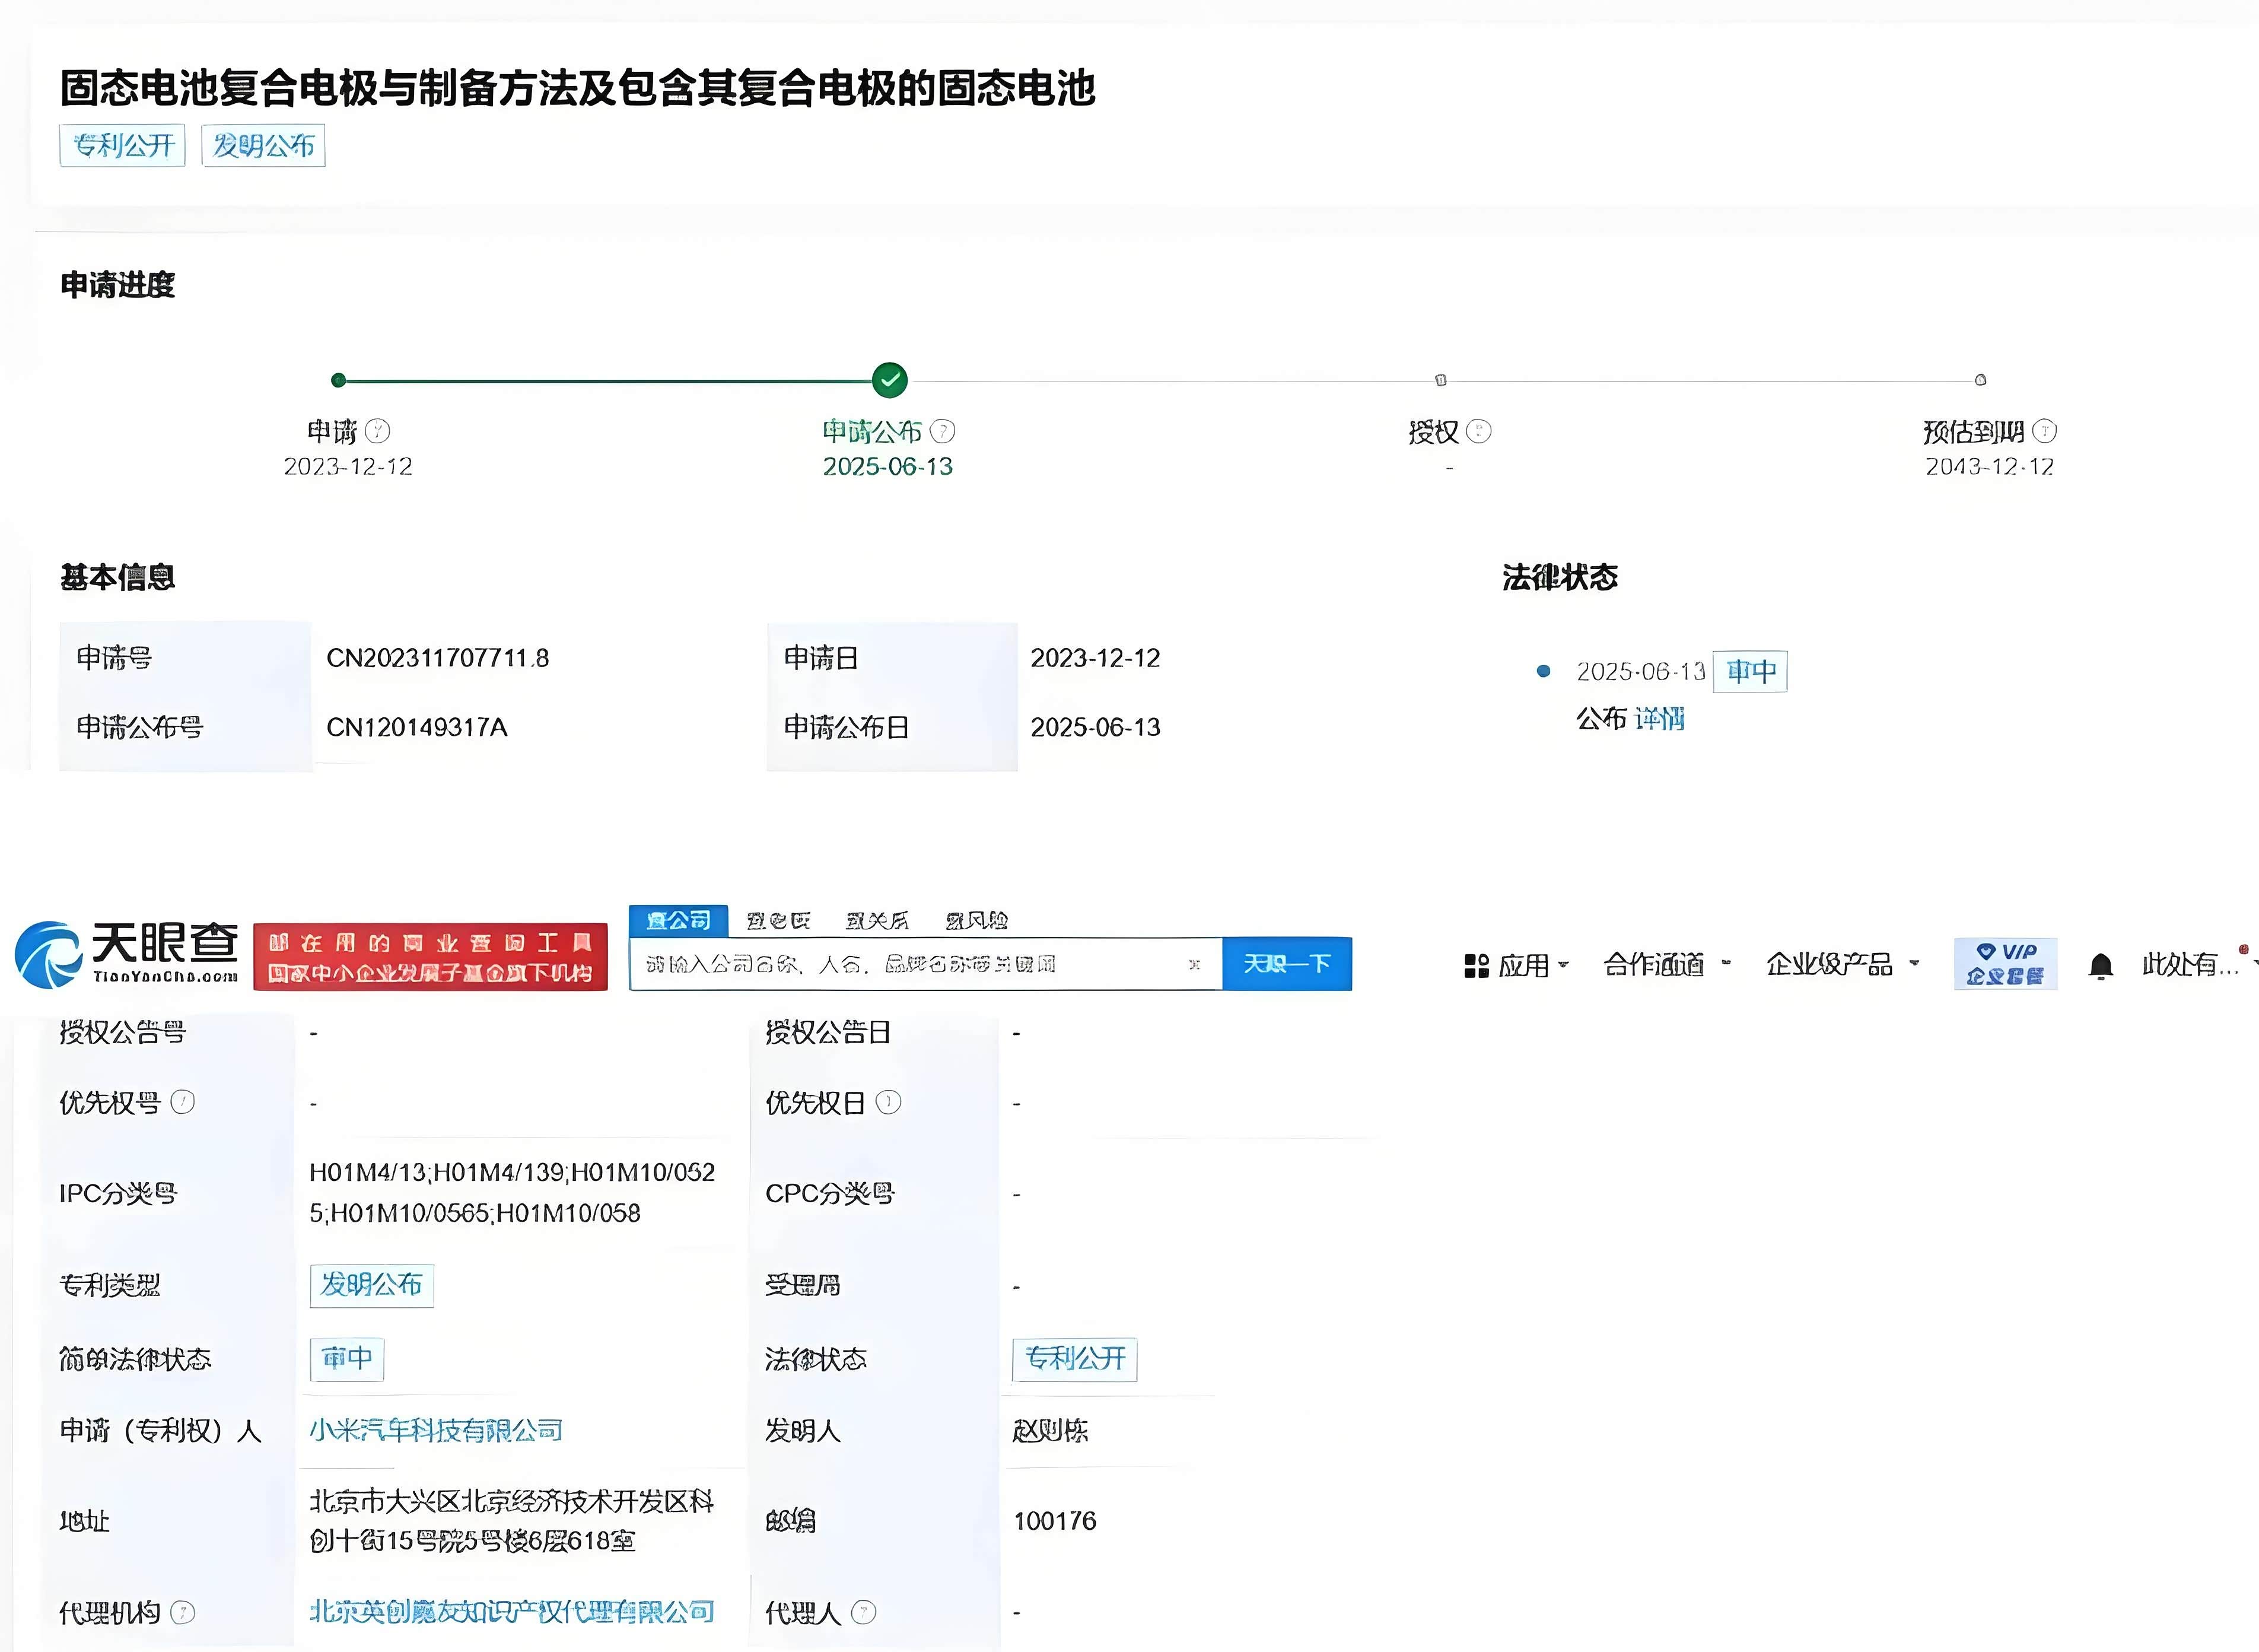Select the 查公司 search tab
The width and height of the screenshot is (2259, 1652).
(x=677, y=920)
